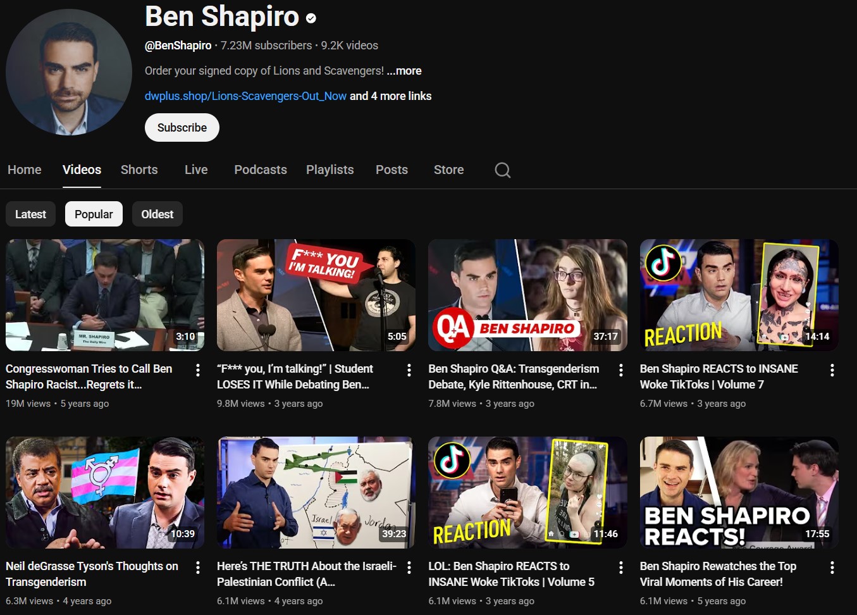The height and width of the screenshot is (615, 857).
Task: Click the 'Ben Shapiro' channel name heading
Action: pos(222,16)
